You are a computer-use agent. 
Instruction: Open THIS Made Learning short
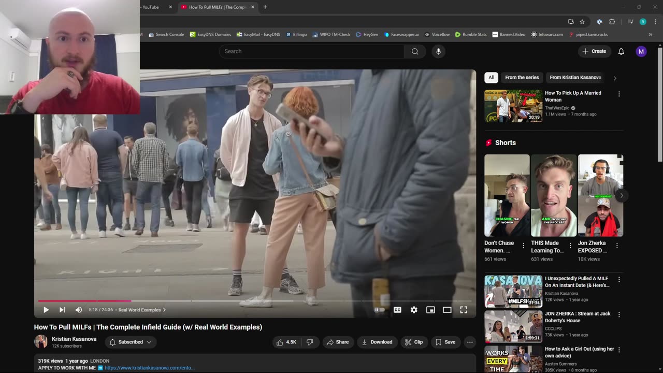coord(554,195)
